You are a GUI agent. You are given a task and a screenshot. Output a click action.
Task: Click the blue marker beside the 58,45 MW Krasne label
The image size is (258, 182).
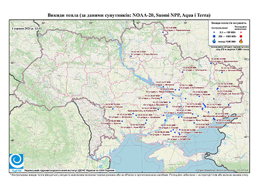coord(122,121)
